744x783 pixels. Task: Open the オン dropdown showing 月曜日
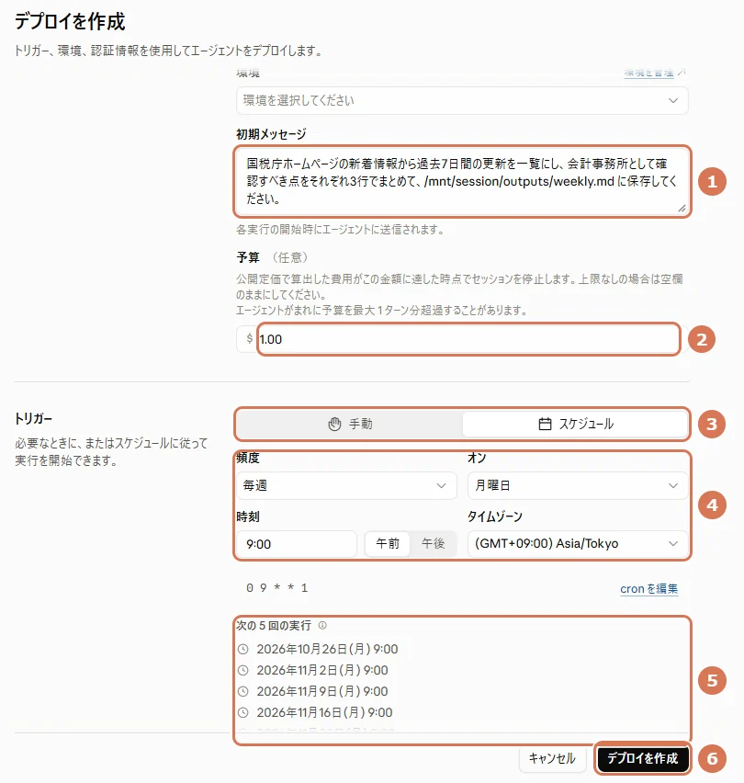(x=578, y=485)
